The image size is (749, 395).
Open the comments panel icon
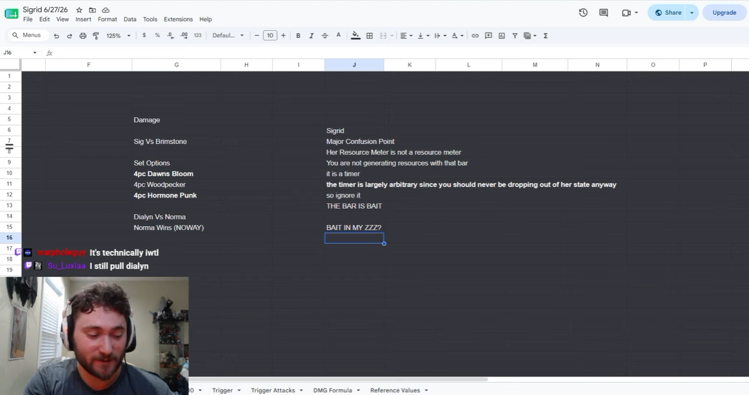tap(604, 12)
